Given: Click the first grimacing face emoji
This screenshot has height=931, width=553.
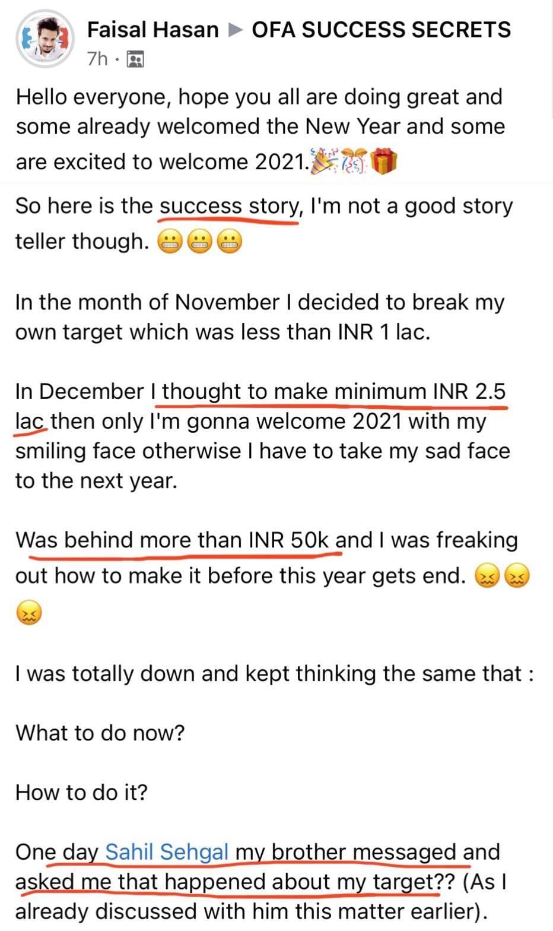Looking at the screenshot, I should pyautogui.click(x=170, y=242).
